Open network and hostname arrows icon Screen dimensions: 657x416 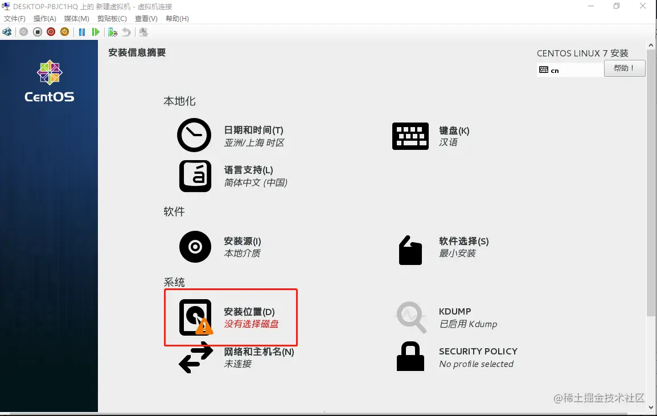196,357
